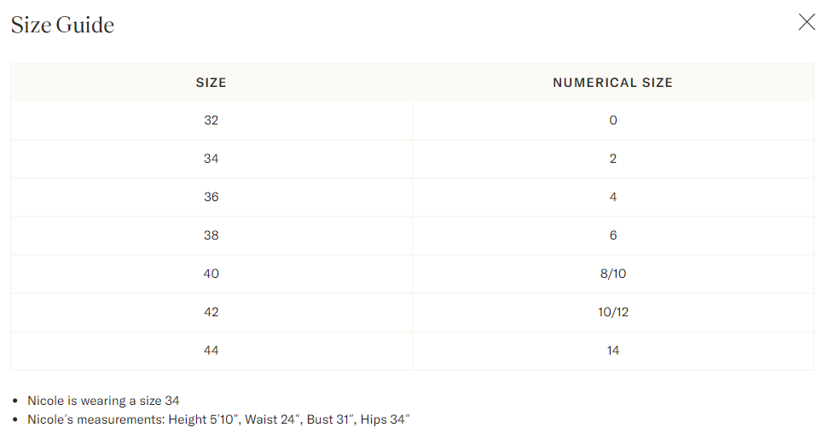The width and height of the screenshot is (823, 445).
Task: Click numerical size 0 cell
Action: [x=613, y=121]
